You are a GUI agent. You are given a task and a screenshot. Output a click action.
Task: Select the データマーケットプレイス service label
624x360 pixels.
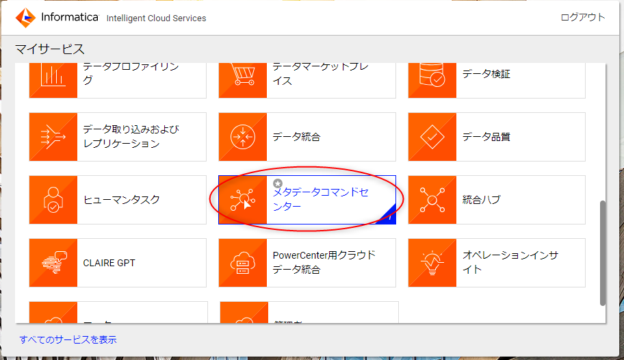[x=321, y=74]
